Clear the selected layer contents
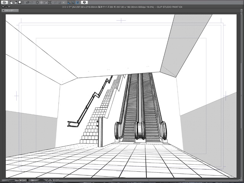The width and height of the screenshot is (244, 183). (37, 3)
